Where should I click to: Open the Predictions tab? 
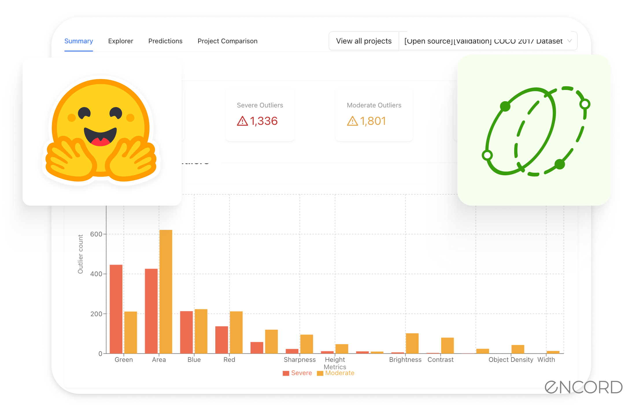click(165, 41)
